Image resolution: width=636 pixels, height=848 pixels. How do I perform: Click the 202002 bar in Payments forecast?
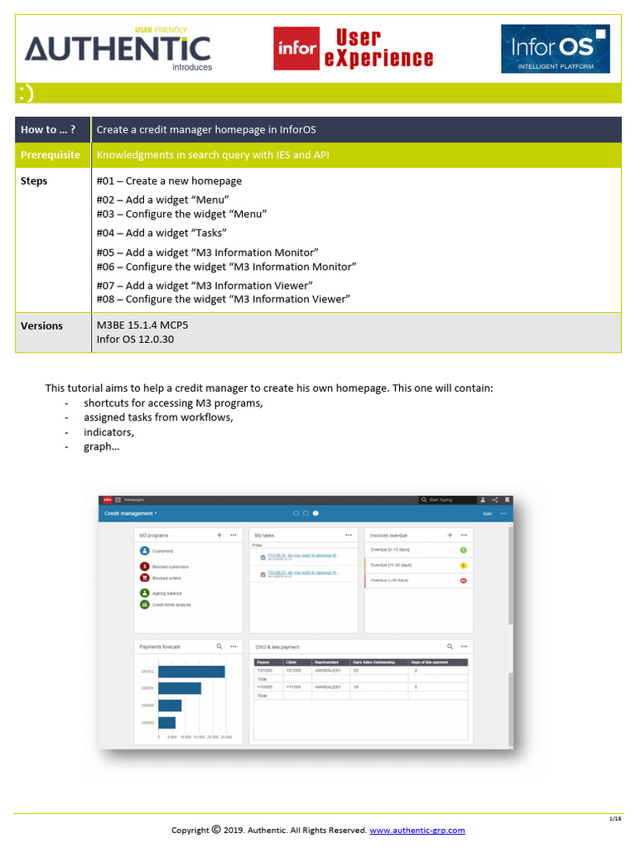(x=170, y=706)
